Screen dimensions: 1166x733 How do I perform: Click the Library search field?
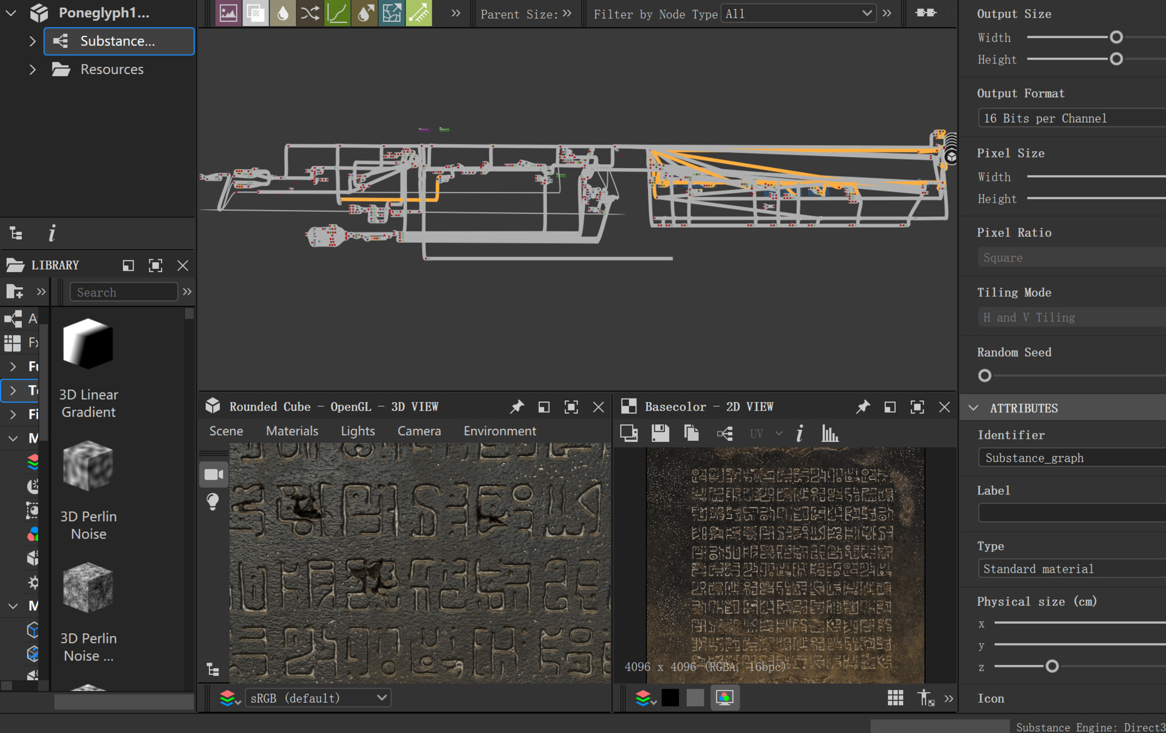[123, 292]
